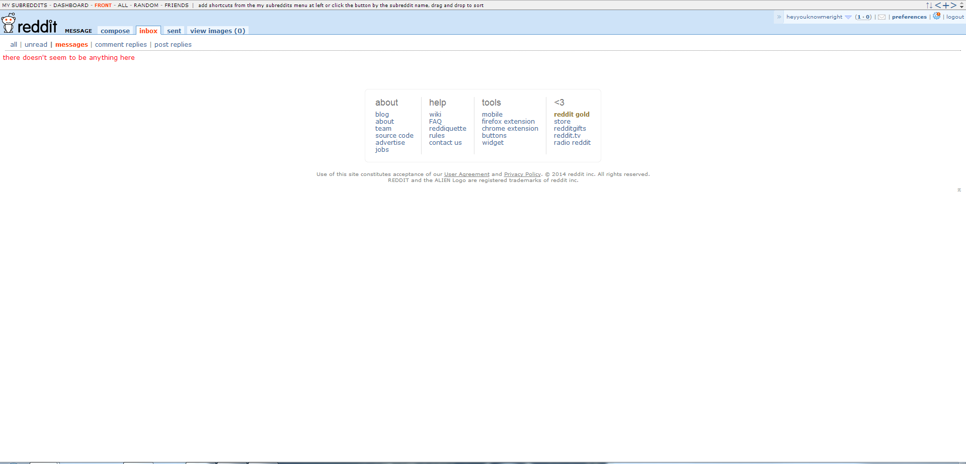966x464 pixels.
Task: Open the view images (0) tab
Action: [x=218, y=31]
